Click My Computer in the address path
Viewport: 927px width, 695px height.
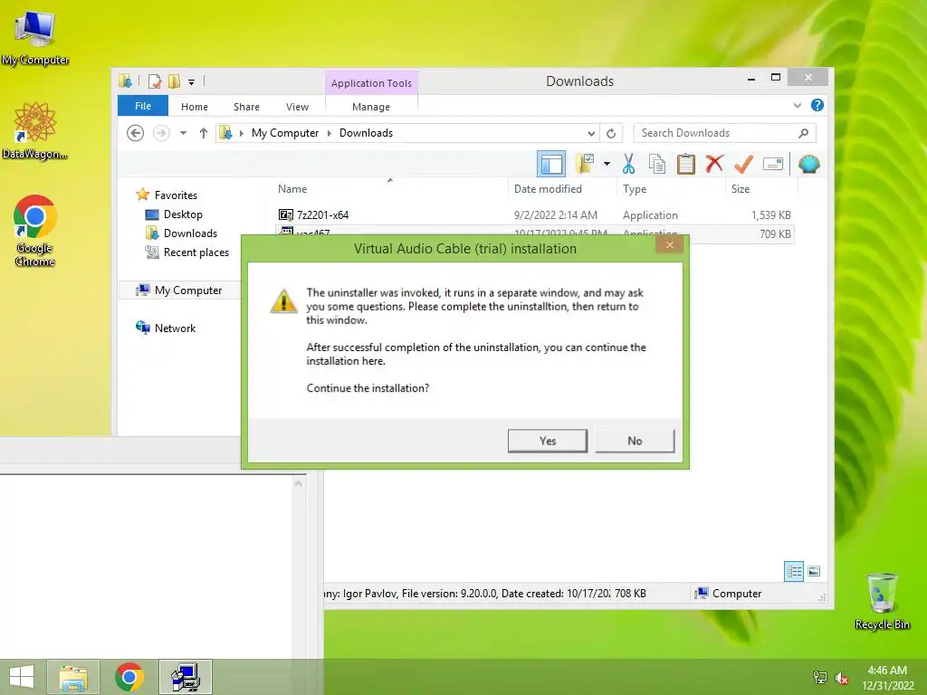[285, 133]
